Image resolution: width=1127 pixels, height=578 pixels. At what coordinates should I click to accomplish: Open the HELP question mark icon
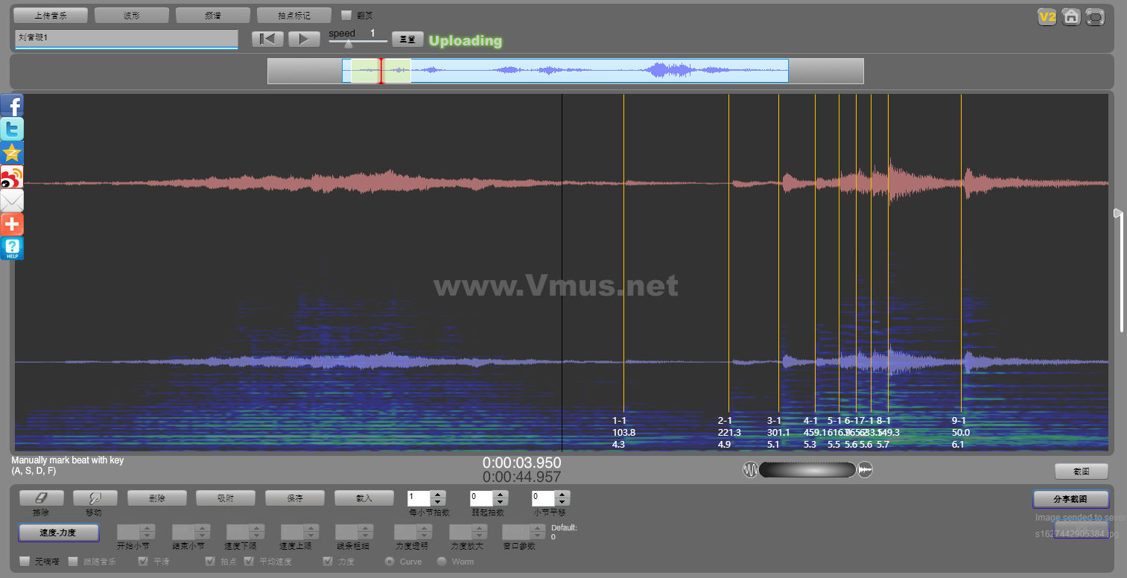tap(12, 249)
